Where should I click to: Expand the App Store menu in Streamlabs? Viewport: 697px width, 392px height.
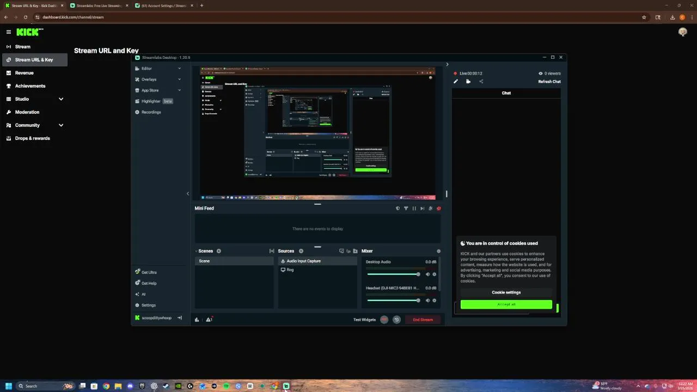pos(158,90)
